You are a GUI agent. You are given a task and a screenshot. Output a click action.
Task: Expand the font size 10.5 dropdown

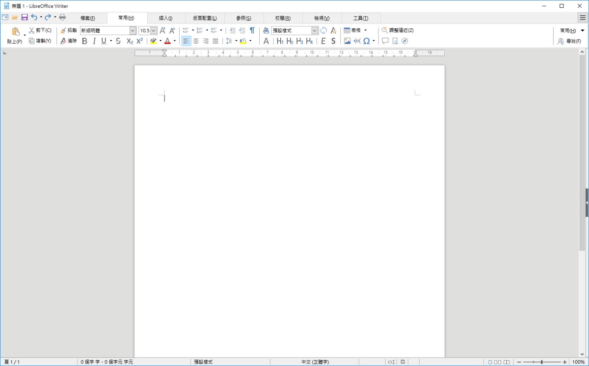154,30
